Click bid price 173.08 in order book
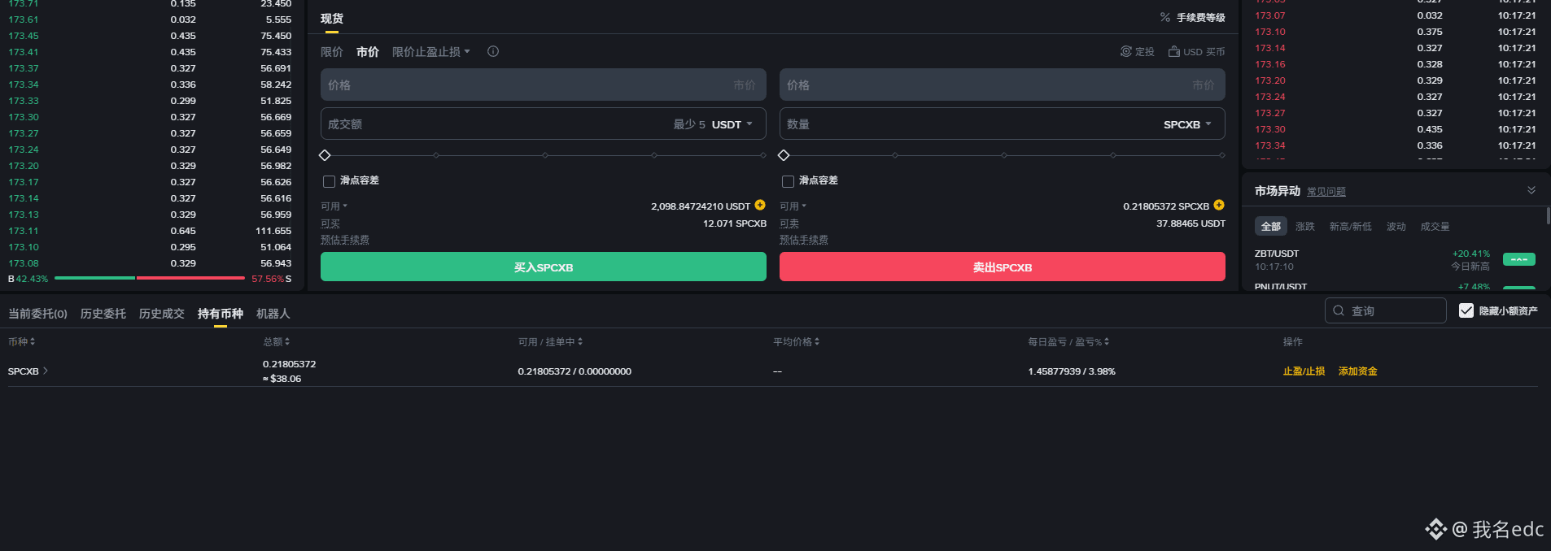This screenshot has width=1551, height=551. [24, 263]
